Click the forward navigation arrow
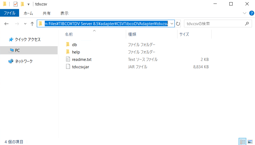 coord(17,24)
